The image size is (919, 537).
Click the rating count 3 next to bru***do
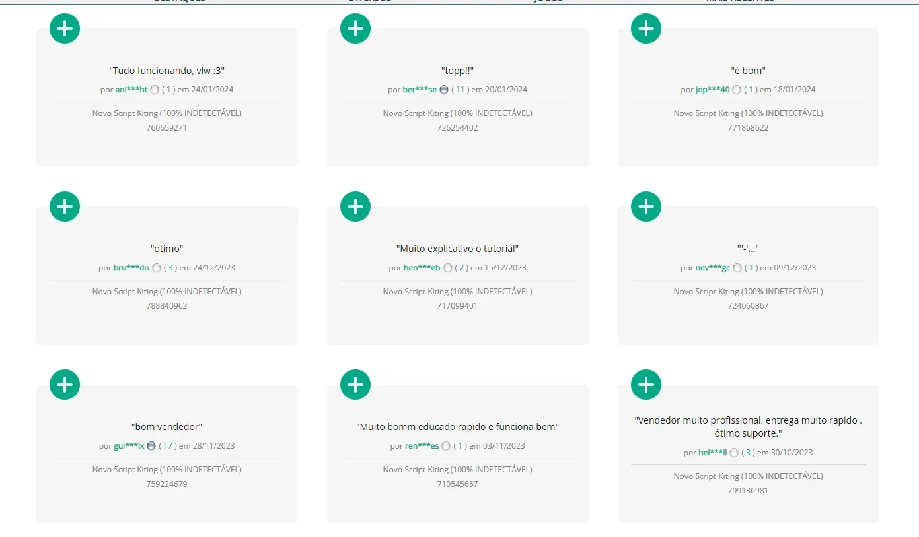170,268
